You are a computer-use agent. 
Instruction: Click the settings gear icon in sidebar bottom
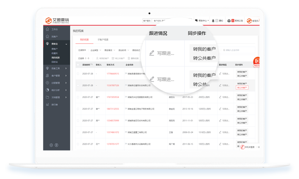click(51, 145)
